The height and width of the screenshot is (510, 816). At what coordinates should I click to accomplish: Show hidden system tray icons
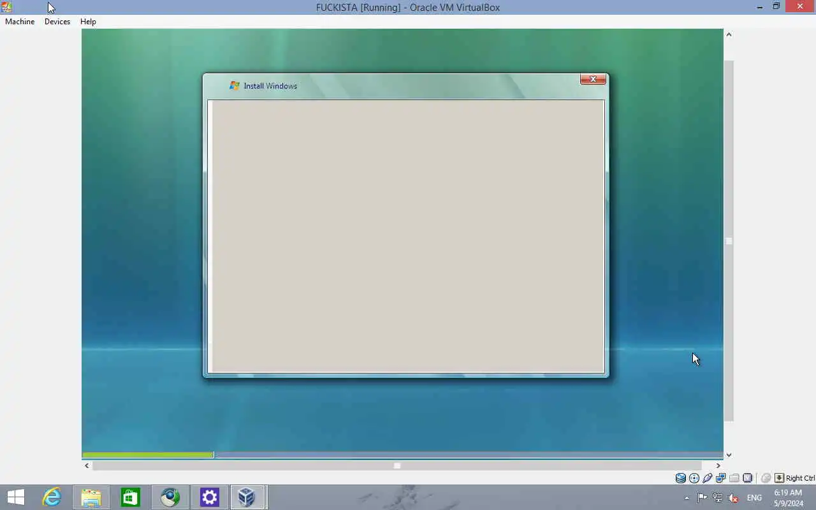click(x=687, y=498)
